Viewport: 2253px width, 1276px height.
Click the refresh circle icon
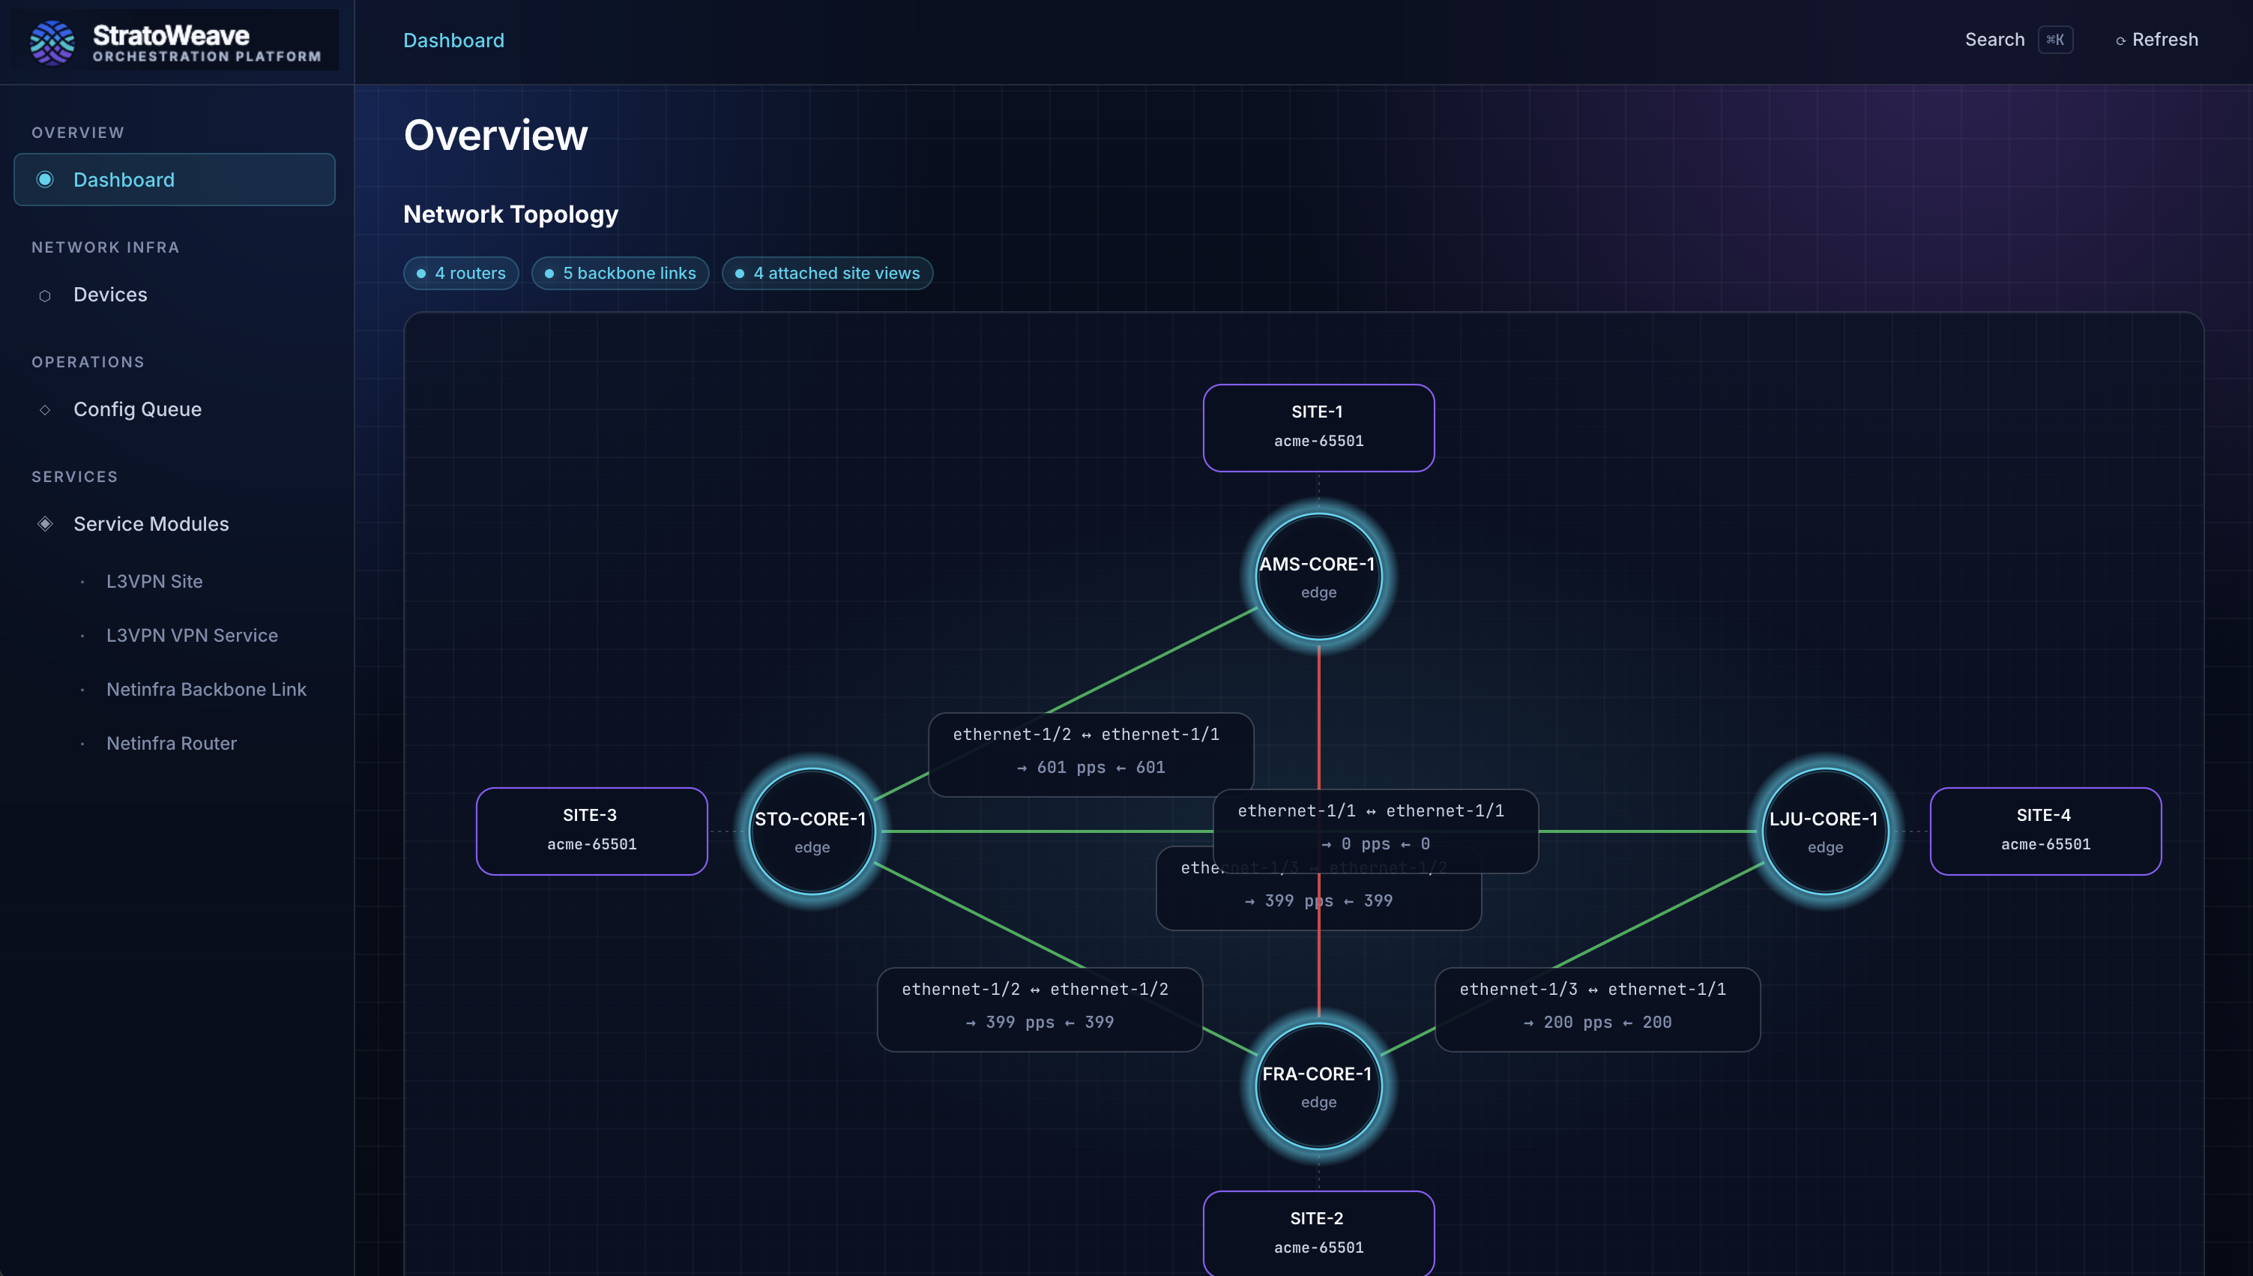click(x=2120, y=40)
